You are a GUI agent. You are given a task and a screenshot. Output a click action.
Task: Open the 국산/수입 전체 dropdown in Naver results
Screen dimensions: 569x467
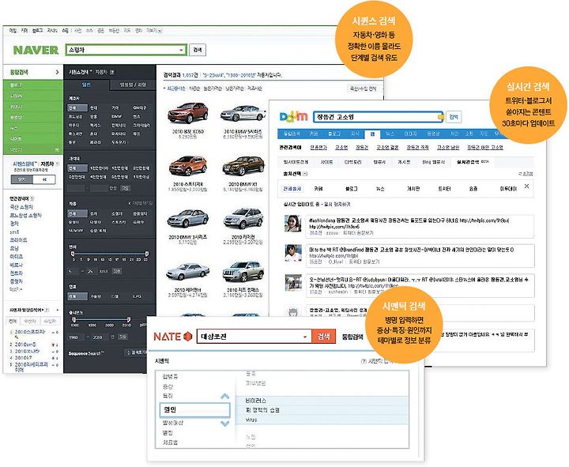[364, 89]
